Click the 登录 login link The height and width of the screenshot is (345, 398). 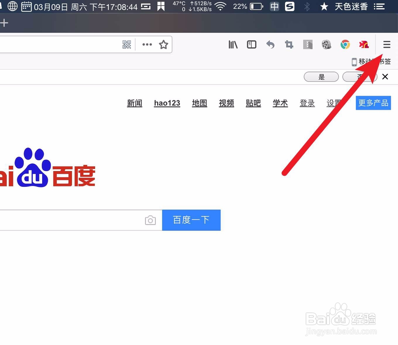pyautogui.click(x=307, y=103)
